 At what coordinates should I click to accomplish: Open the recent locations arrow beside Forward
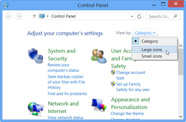pos(27,16)
